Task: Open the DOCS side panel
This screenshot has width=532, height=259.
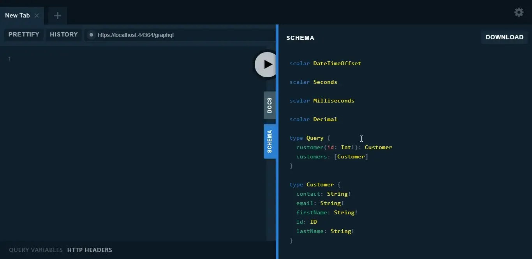Action: (x=270, y=105)
